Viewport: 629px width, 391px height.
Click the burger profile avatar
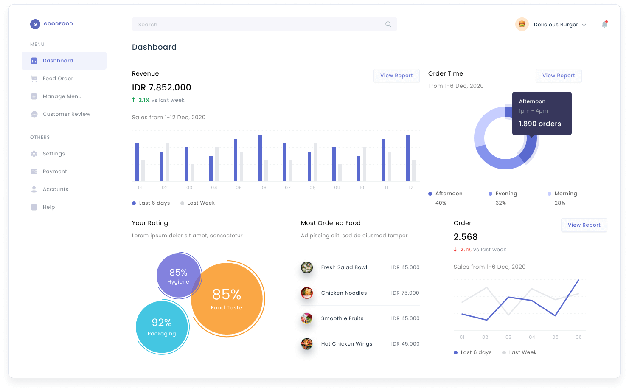(x=522, y=25)
